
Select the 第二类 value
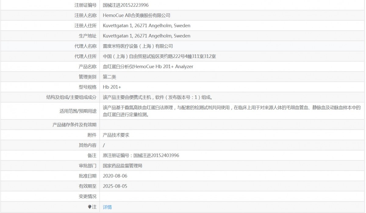tap(109, 77)
